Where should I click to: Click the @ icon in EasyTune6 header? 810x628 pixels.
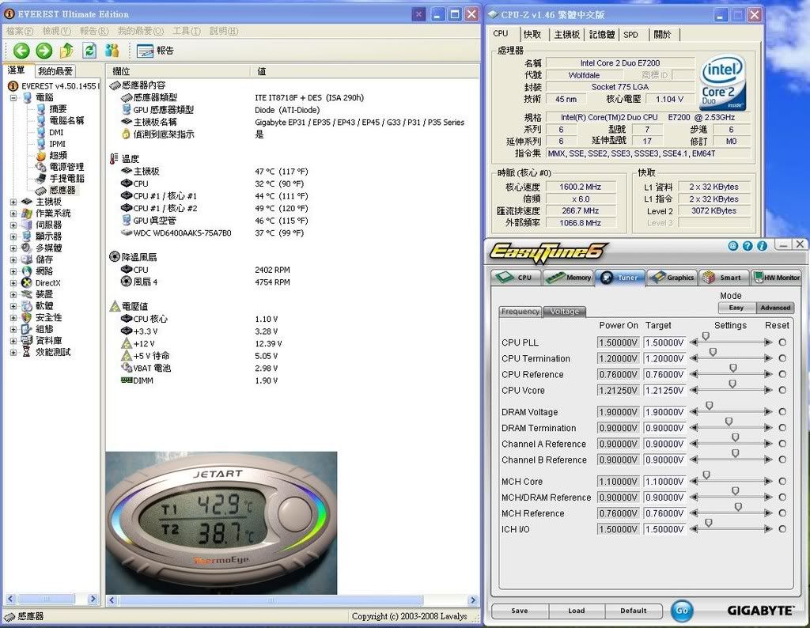[732, 246]
